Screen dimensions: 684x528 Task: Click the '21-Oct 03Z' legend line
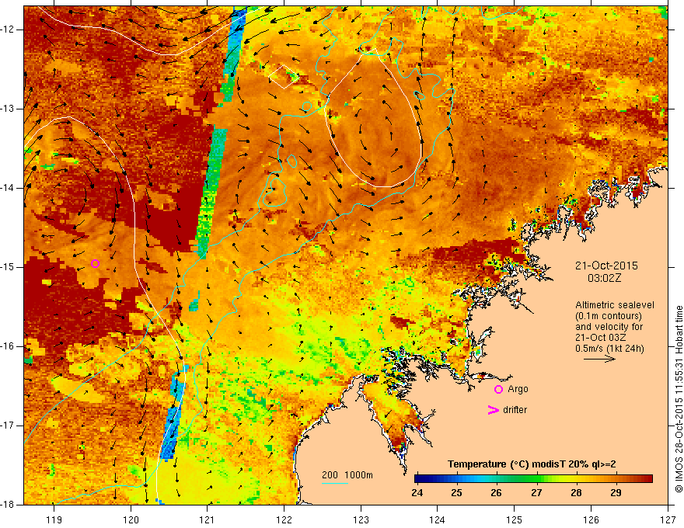(x=600, y=338)
